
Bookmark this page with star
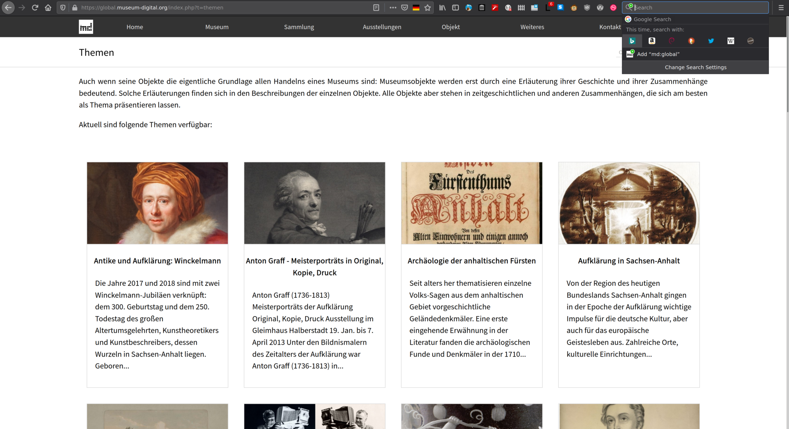[428, 7]
